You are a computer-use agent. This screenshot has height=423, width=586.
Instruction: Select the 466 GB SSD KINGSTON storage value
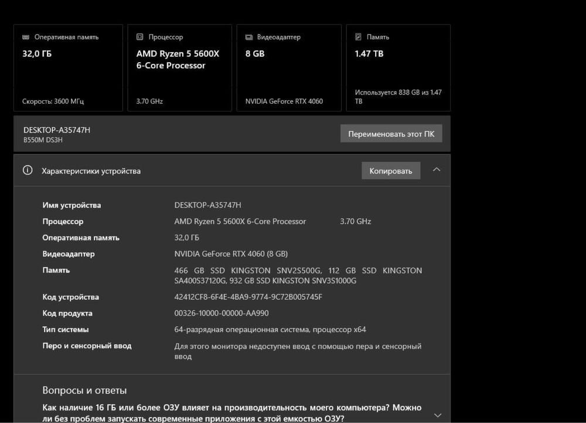coord(298,275)
